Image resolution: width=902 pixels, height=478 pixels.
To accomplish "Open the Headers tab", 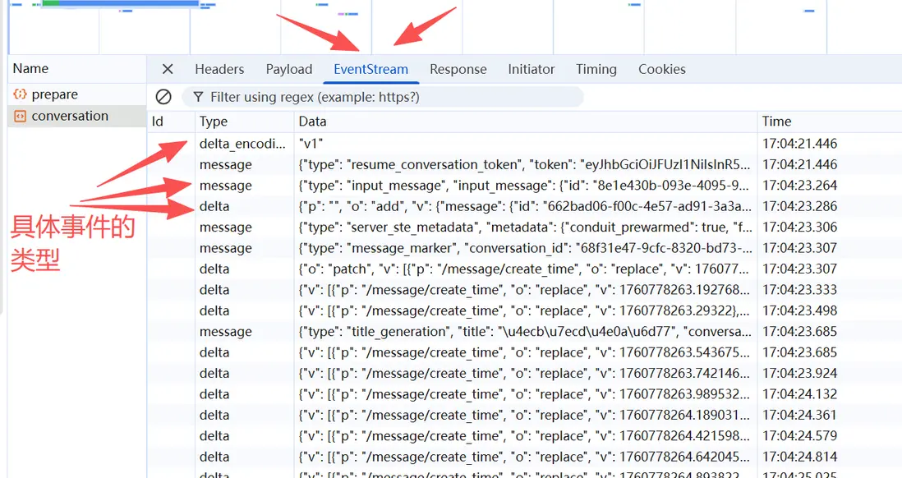I will point(219,69).
